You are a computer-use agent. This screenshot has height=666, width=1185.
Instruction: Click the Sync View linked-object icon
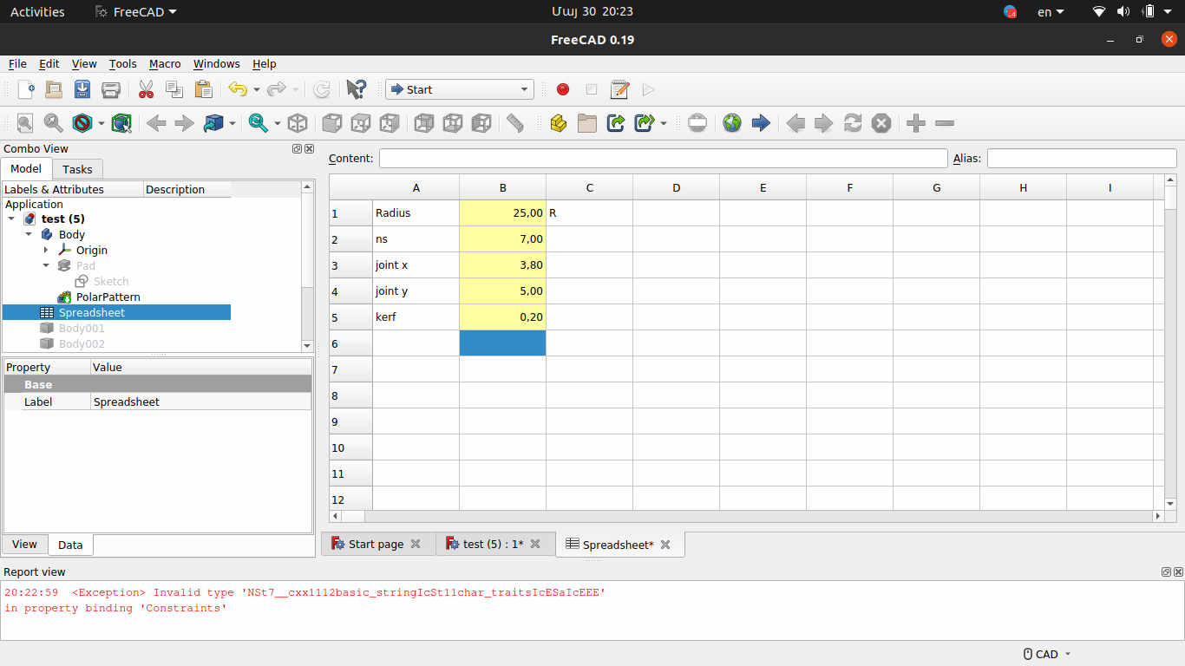213,123
